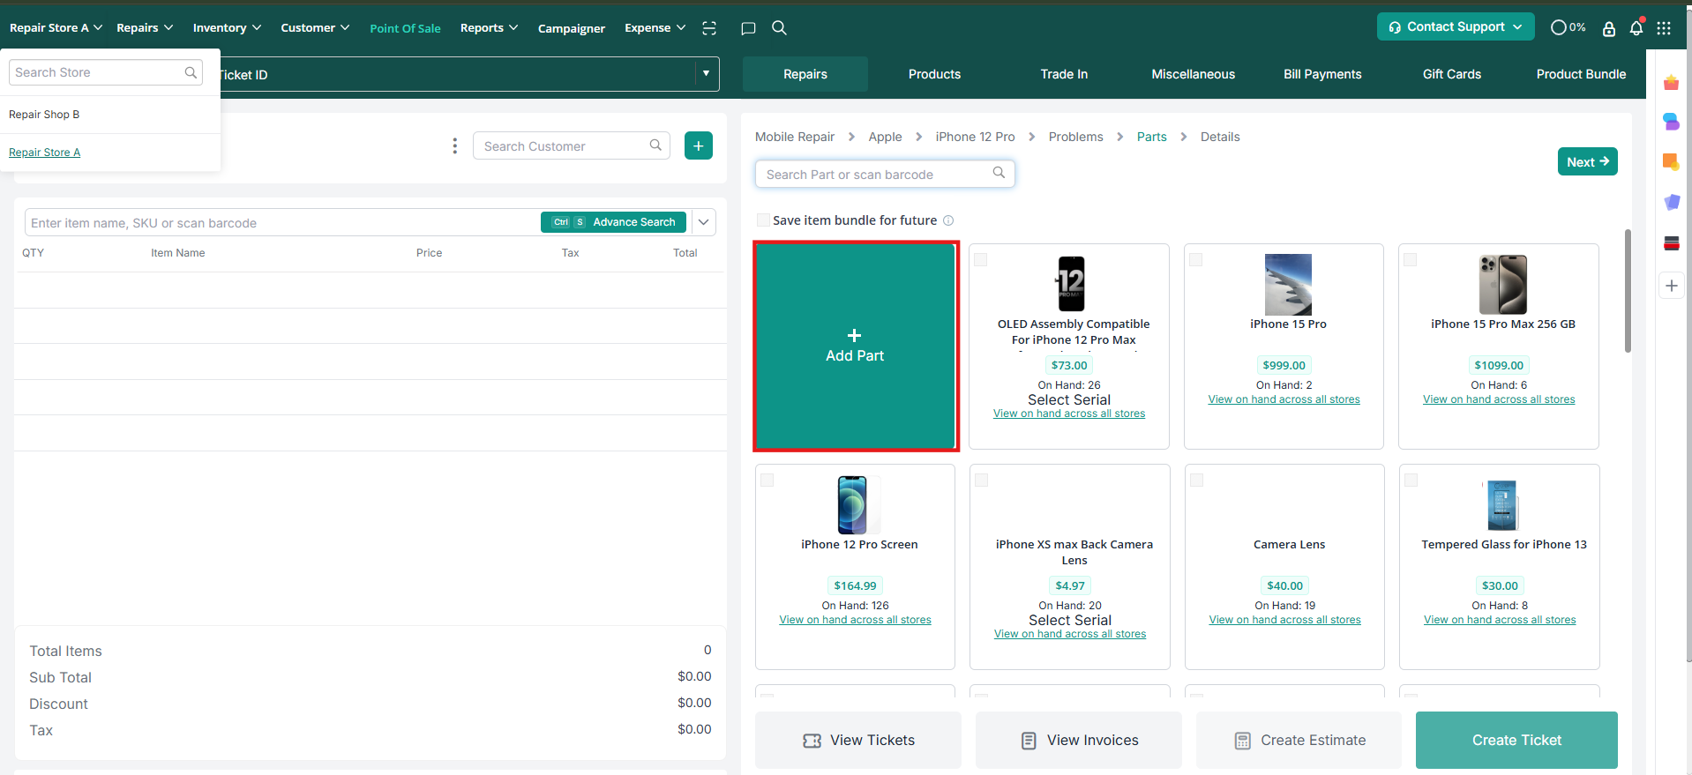Image resolution: width=1692 pixels, height=775 pixels.
Task: Click the headset Contact Support icon
Action: pos(1395,27)
